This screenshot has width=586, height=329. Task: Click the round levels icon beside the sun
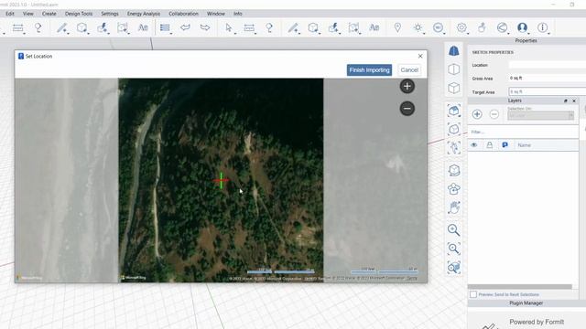click(438, 27)
